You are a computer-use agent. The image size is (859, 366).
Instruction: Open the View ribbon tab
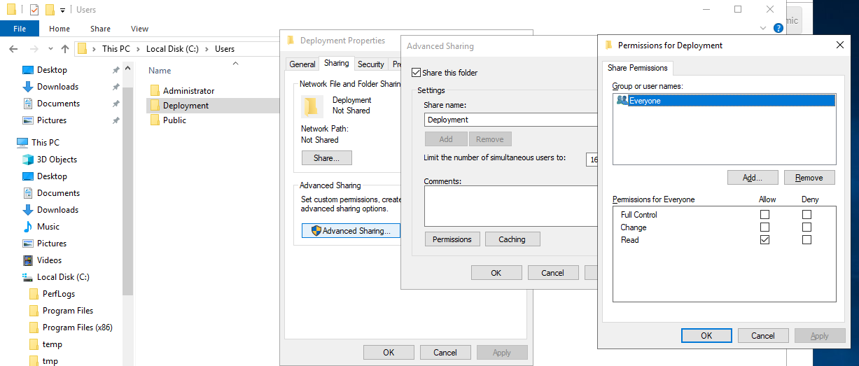click(x=139, y=29)
